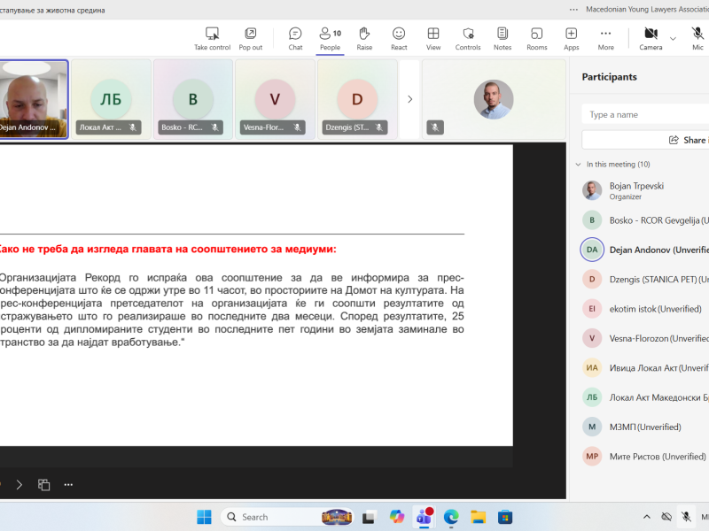Open the More options menu
This screenshot has height=531, width=709.
tap(605, 37)
